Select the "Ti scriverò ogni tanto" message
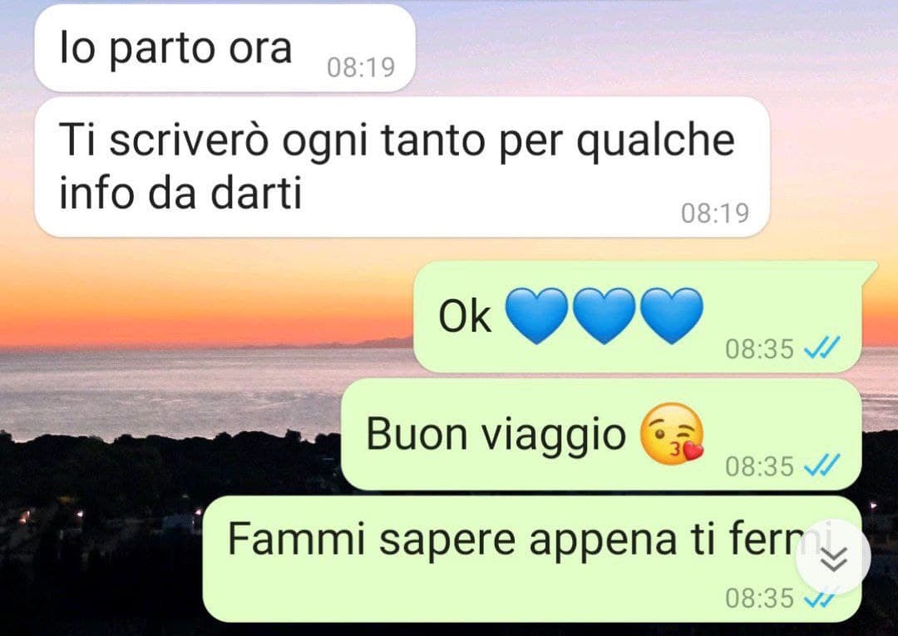898x636 pixels. click(402, 166)
